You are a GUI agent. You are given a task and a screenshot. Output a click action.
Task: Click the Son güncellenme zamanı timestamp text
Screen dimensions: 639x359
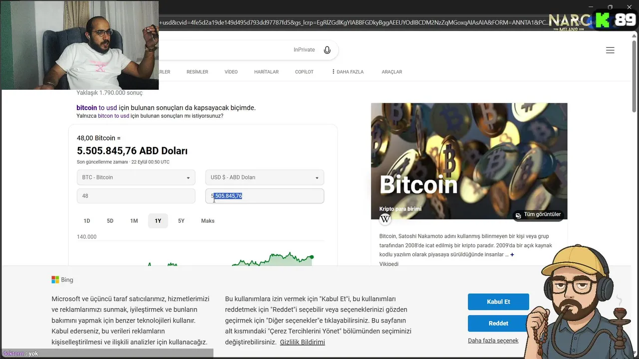pos(123,162)
